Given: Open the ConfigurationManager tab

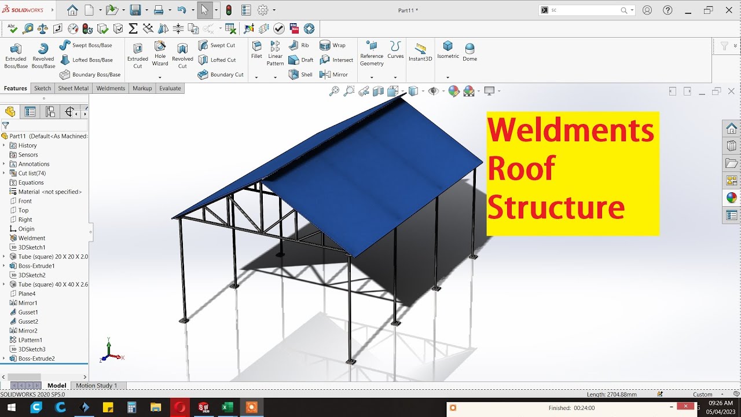Looking at the screenshot, I should 50,112.
